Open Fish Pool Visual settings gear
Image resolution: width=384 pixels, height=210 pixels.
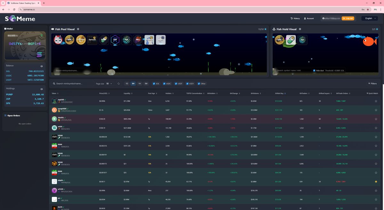(x=78, y=29)
